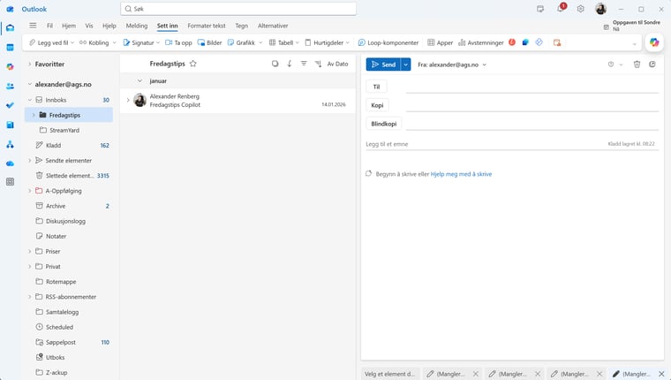Open the Calendar app in the sidebar
Viewport: 671px width, 380px height.
pos(11,47)
